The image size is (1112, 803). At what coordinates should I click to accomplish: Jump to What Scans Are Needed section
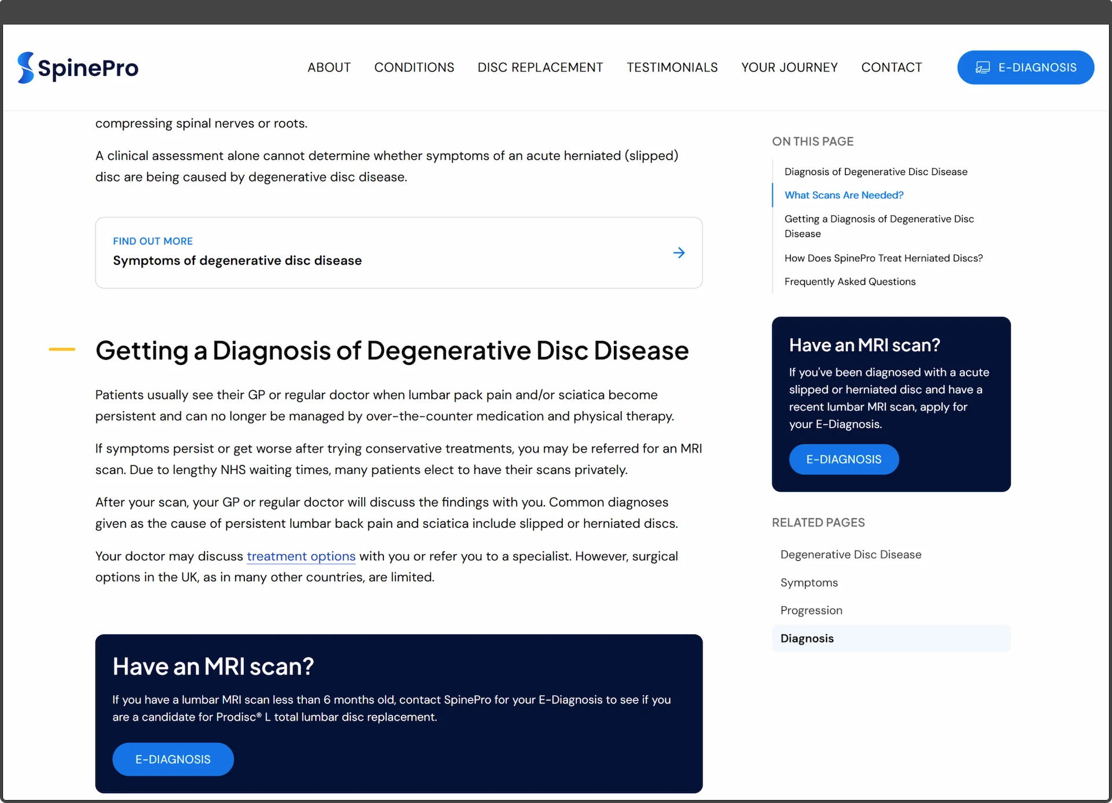[x=843, y=195]
